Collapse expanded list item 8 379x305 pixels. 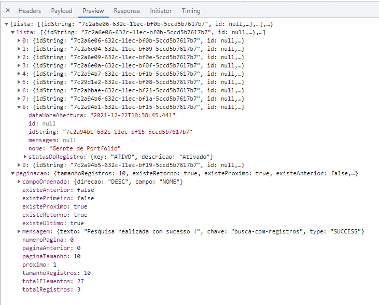pos(19,107)
